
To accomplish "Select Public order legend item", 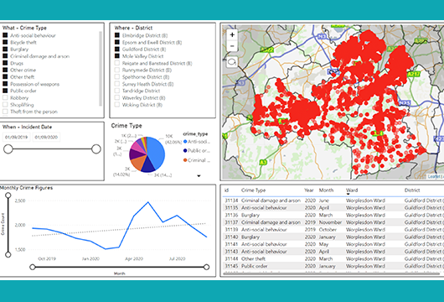I will tap(197, 150).
